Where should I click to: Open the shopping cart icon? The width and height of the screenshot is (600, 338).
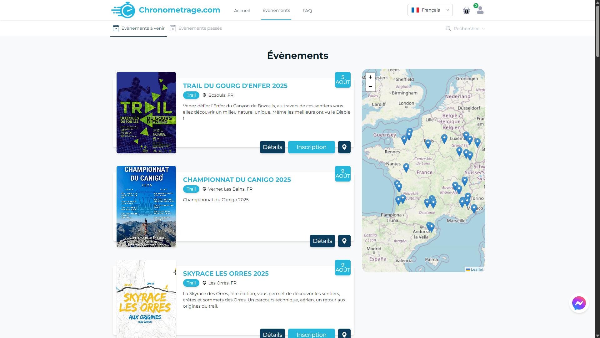pyautogui.click(x=466, y=10)
